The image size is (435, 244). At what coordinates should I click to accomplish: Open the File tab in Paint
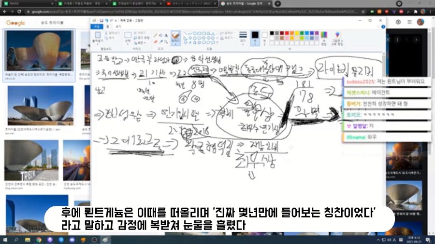[97, 27]
